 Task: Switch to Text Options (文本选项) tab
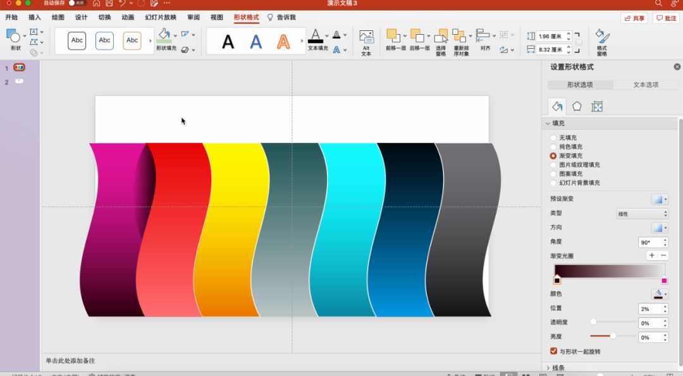646,85
